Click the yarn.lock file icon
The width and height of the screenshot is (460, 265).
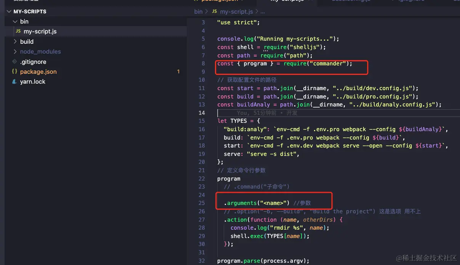point(14,81)
